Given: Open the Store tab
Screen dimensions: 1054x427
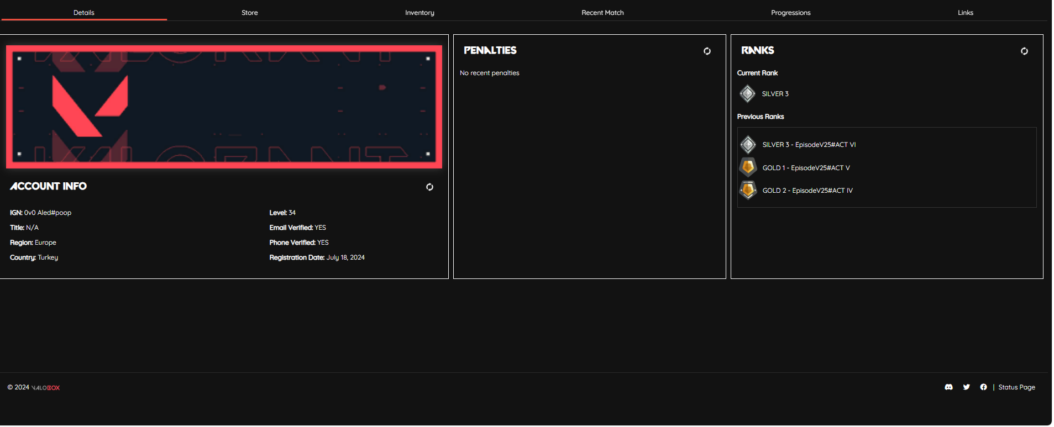Looking at the screenshot, I should [x=250, y=13].
